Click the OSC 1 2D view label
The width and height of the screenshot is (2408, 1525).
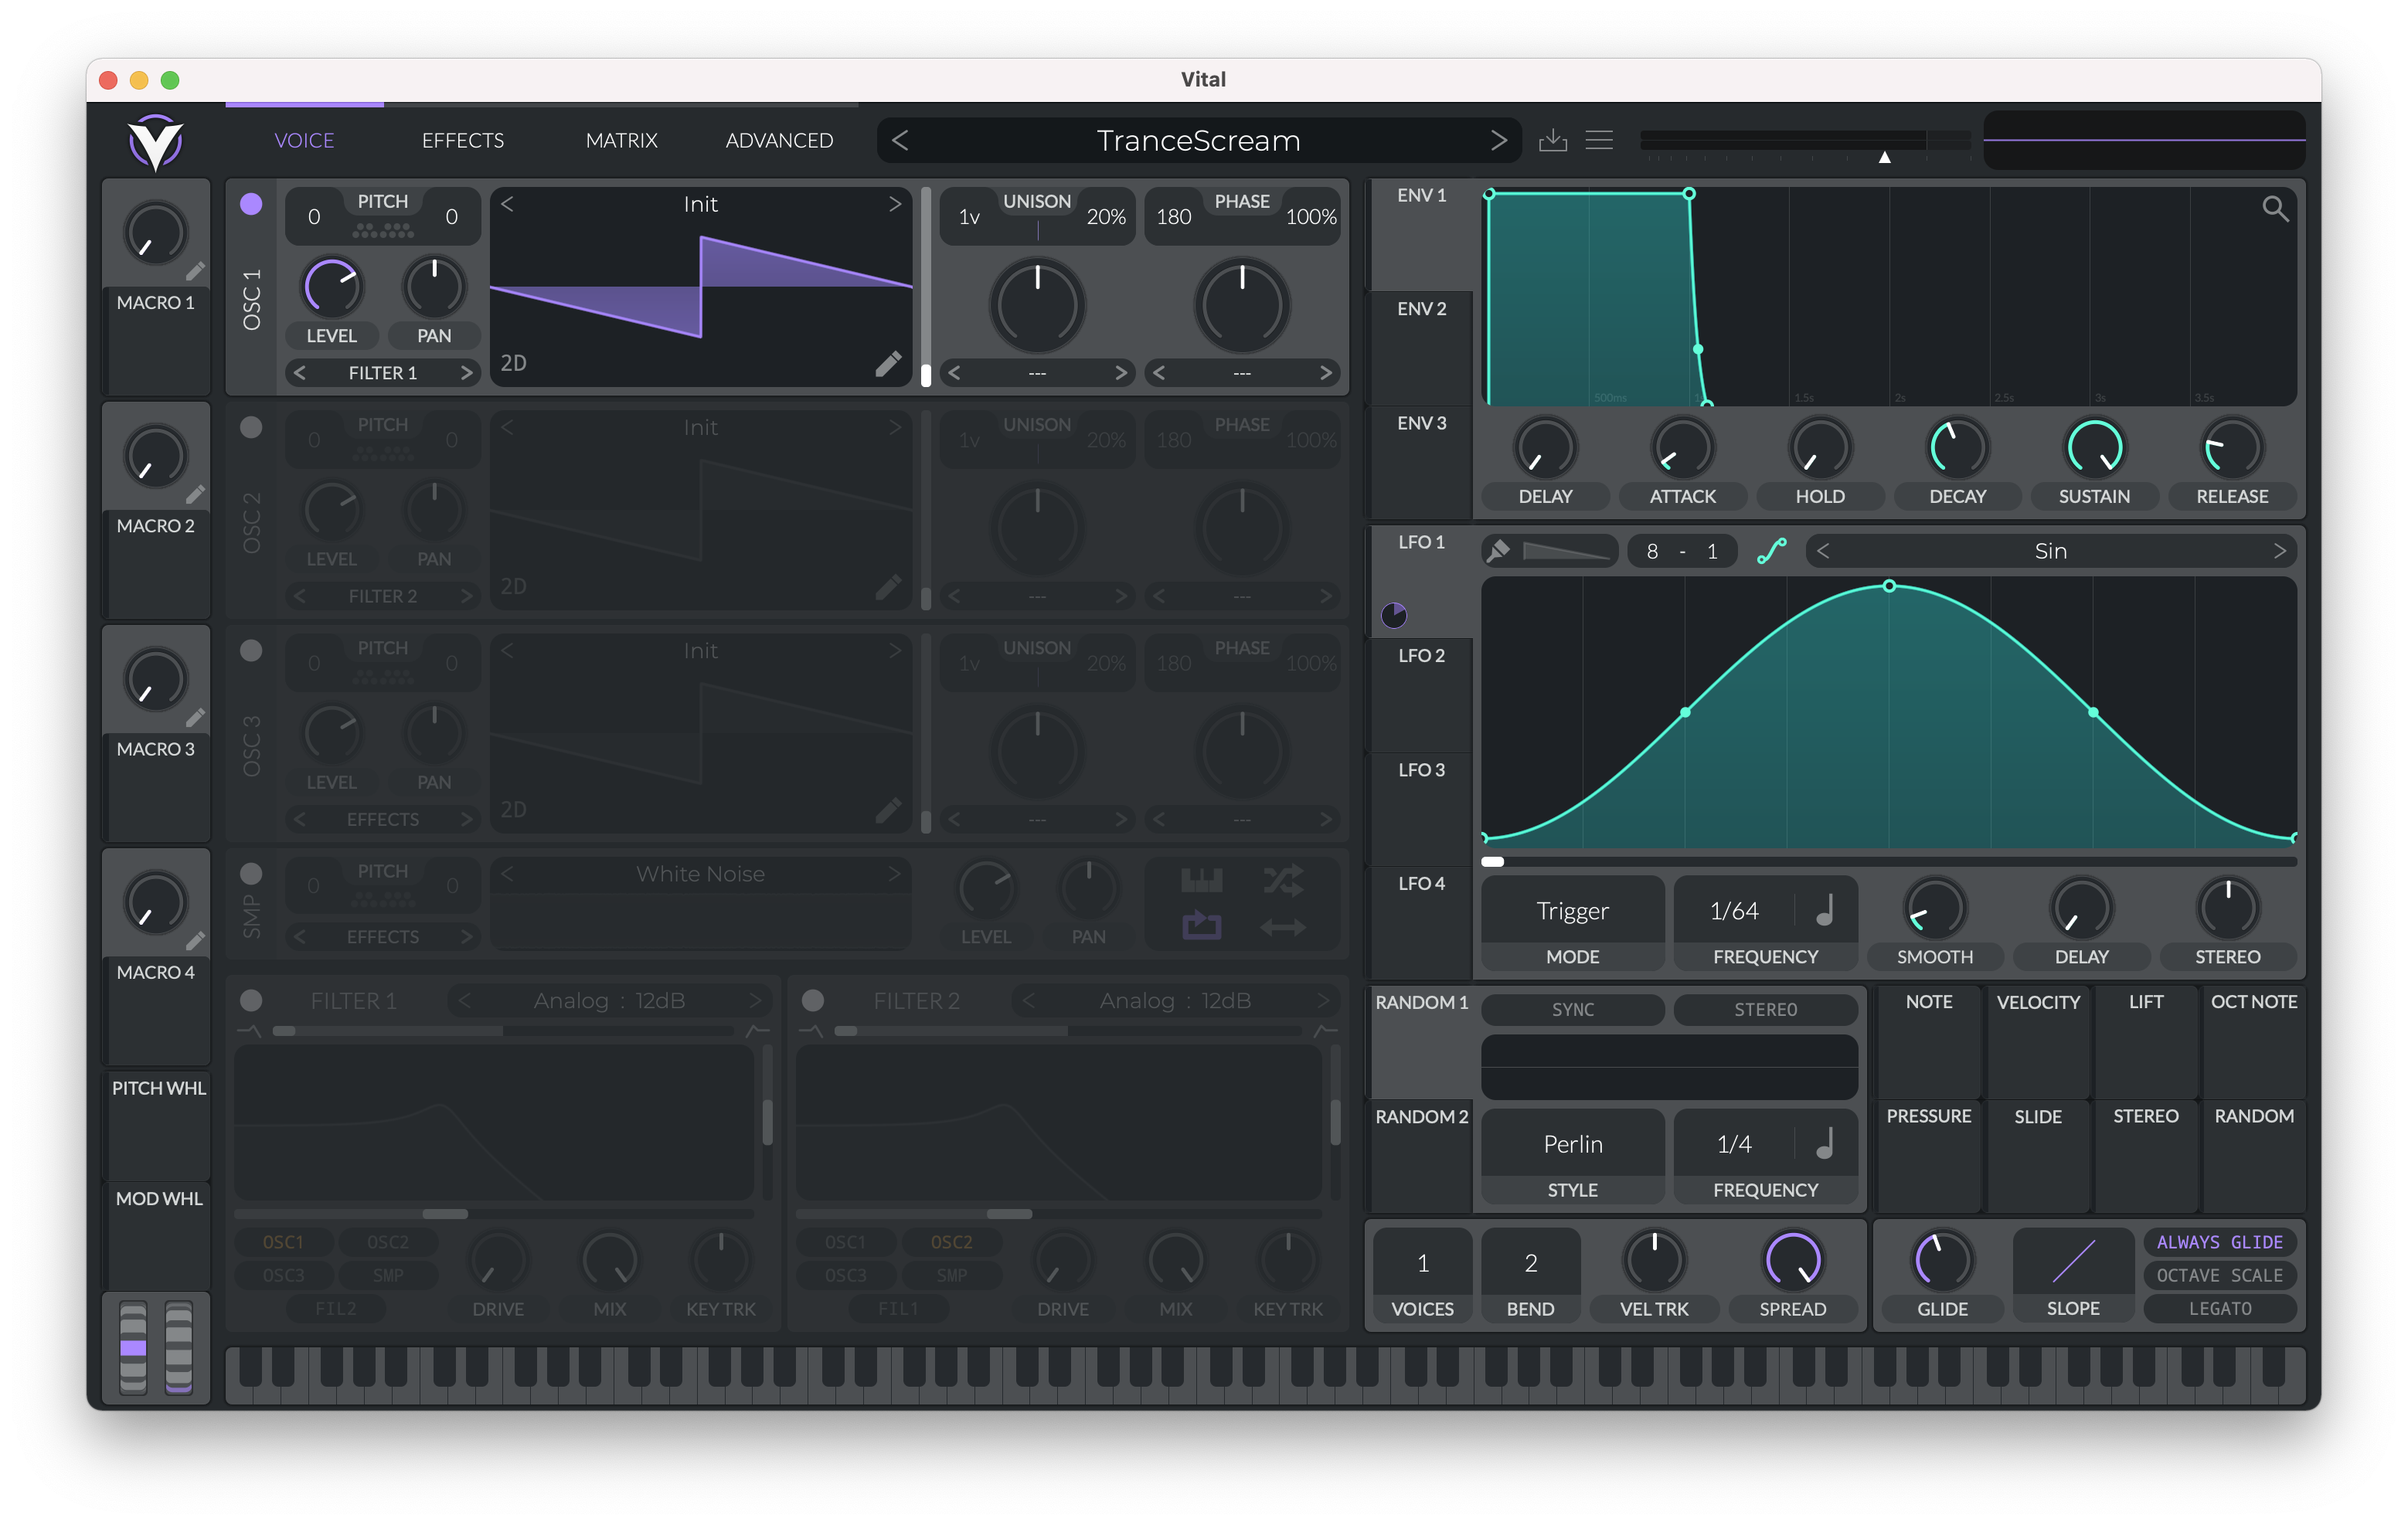pos(514,363)
